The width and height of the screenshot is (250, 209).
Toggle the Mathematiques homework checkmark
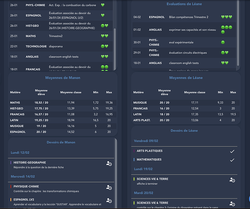pos(232,160)
